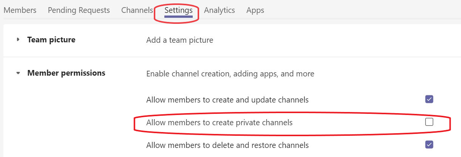Click 'Enable channel creation, adding apps' description
This screenshot has height=157, width=461.
tap(230, 73)
